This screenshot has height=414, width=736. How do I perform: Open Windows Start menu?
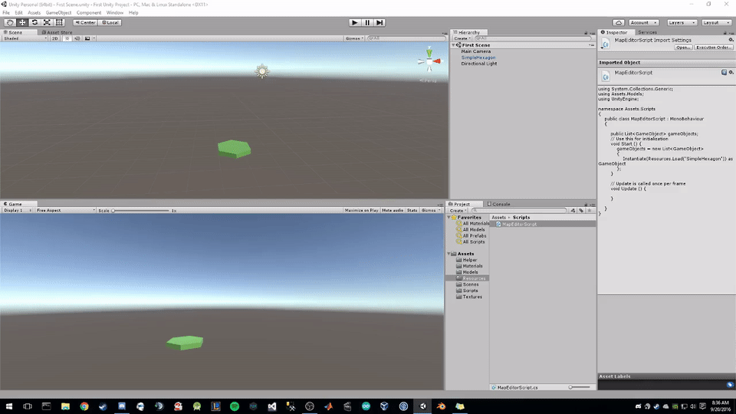[x=9, y=406]
